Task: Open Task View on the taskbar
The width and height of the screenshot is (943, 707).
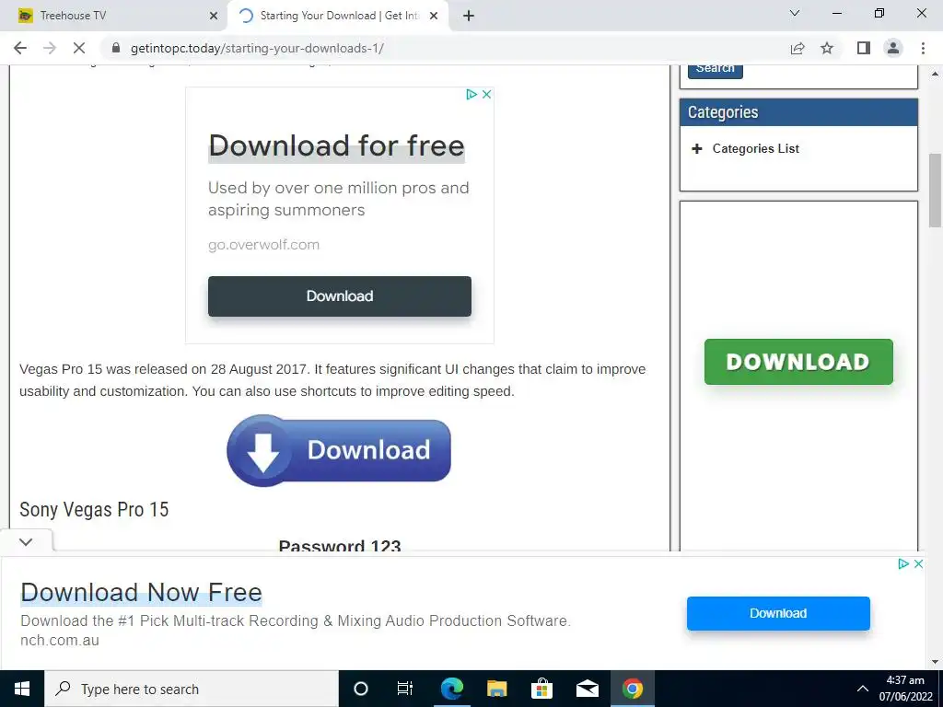Action: click(405, 689)
